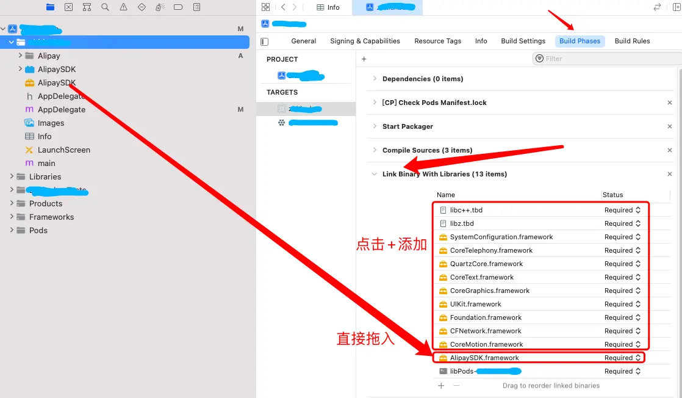Expand the Alipay folder
Image resolution: width=682 pixels, height=398 pixels.
[x=20, y=56]
